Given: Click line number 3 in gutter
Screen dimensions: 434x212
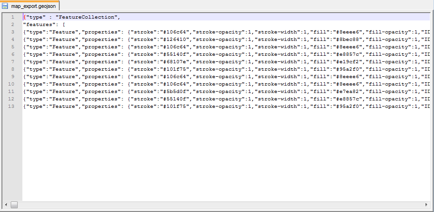Looking at the screenshot, I should [13, 32].
